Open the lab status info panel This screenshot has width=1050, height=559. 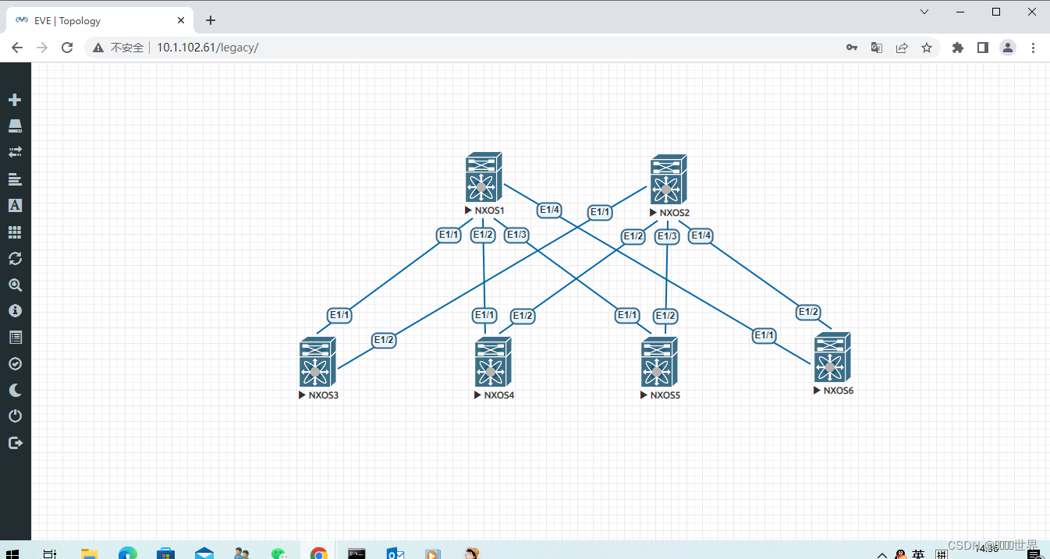(15, 310)
